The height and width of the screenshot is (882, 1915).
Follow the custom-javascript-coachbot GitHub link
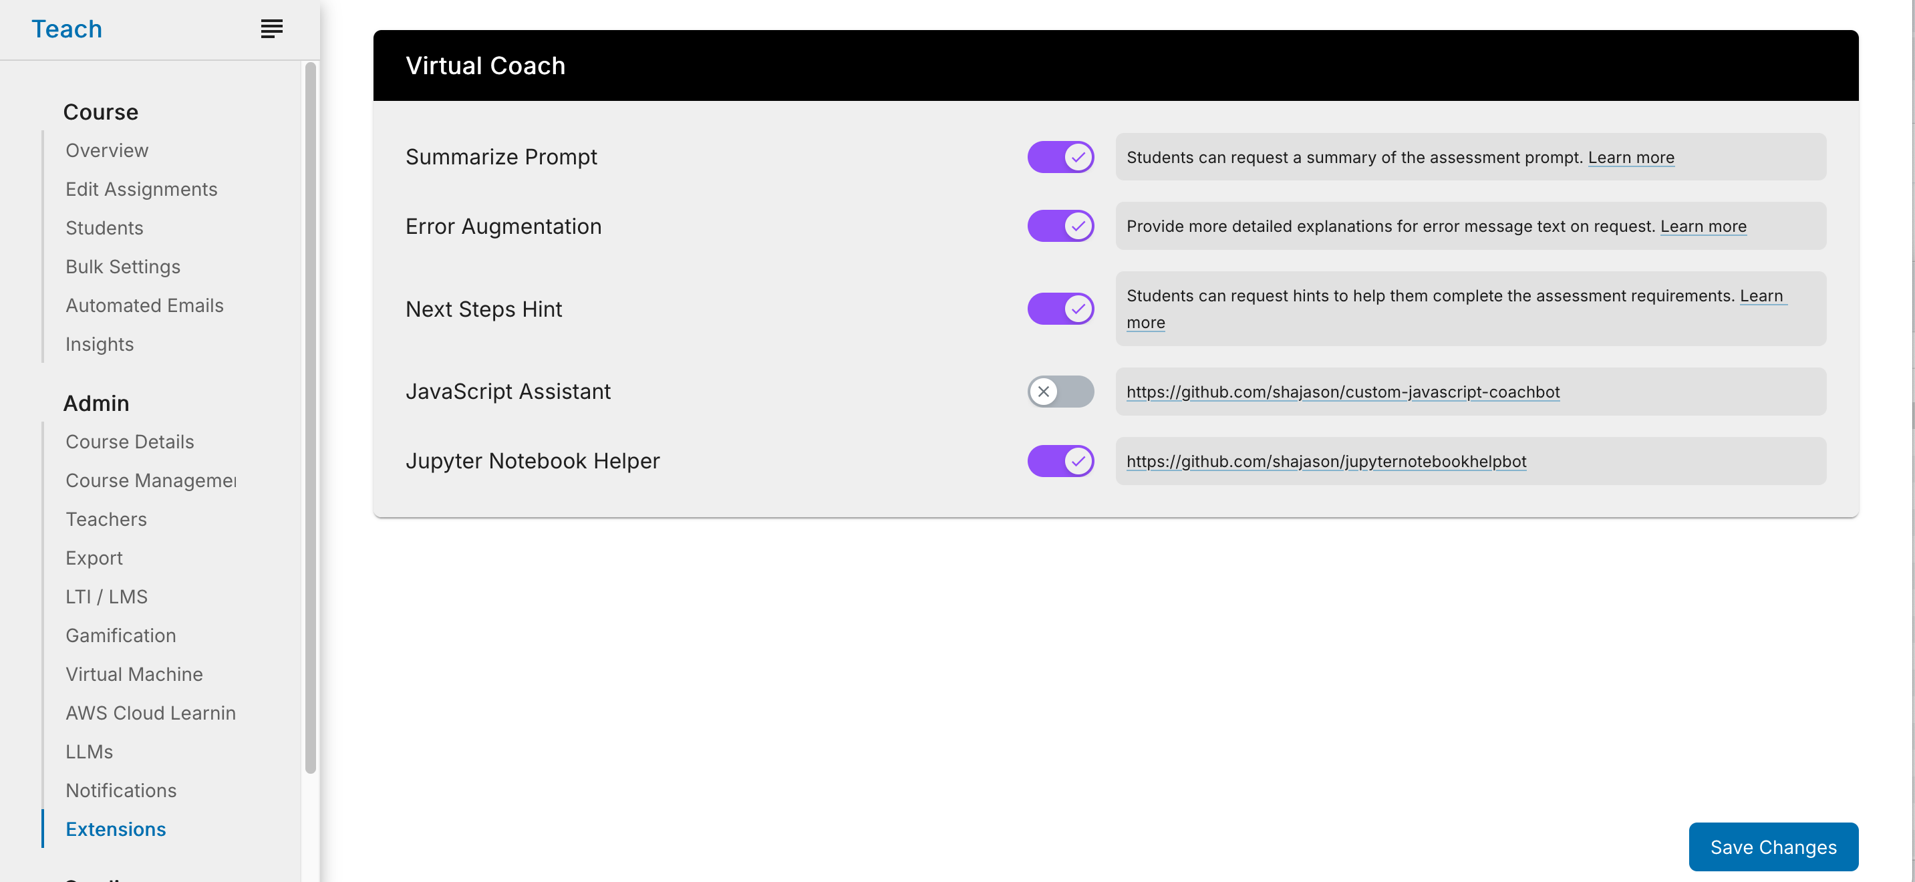(x=1342, y=391)
